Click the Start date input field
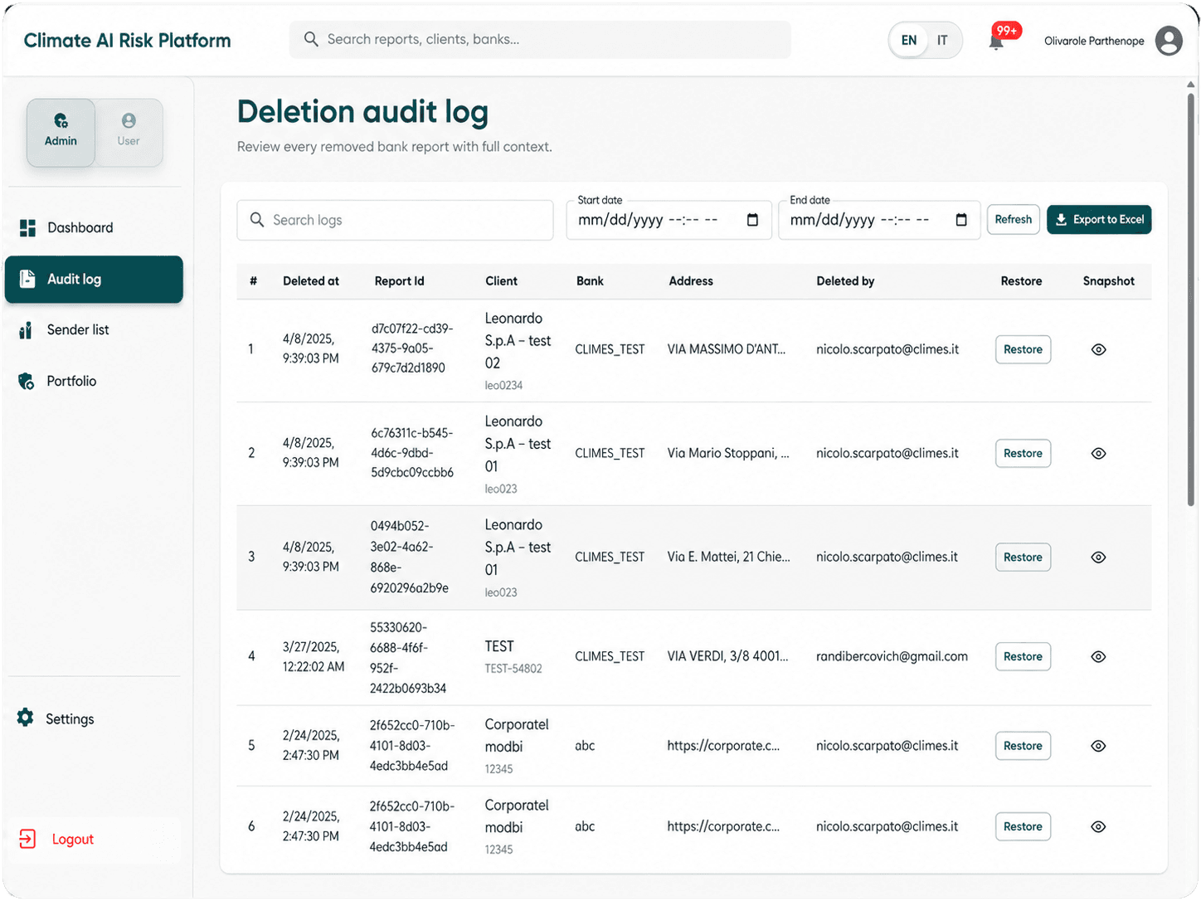 [x=669, y=220]
